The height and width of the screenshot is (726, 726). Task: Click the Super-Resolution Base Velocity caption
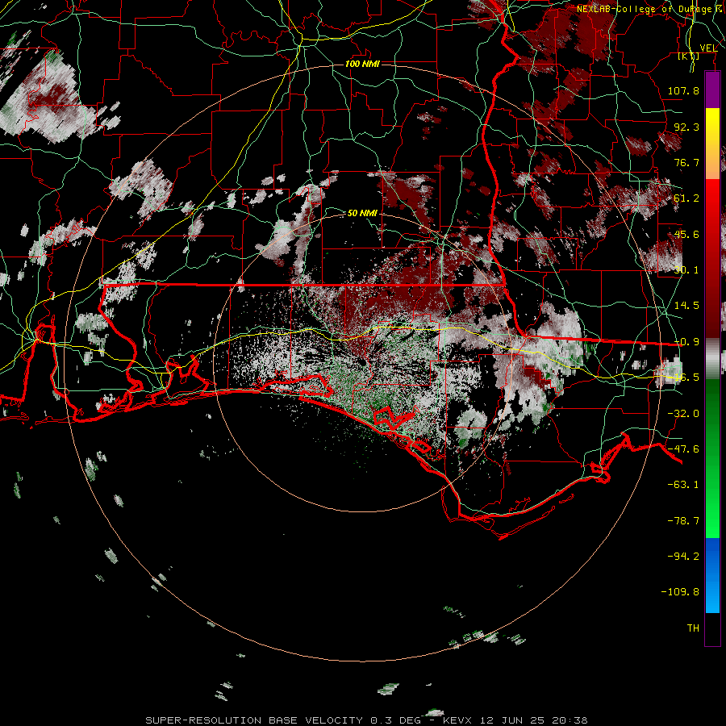pos(367,720)
